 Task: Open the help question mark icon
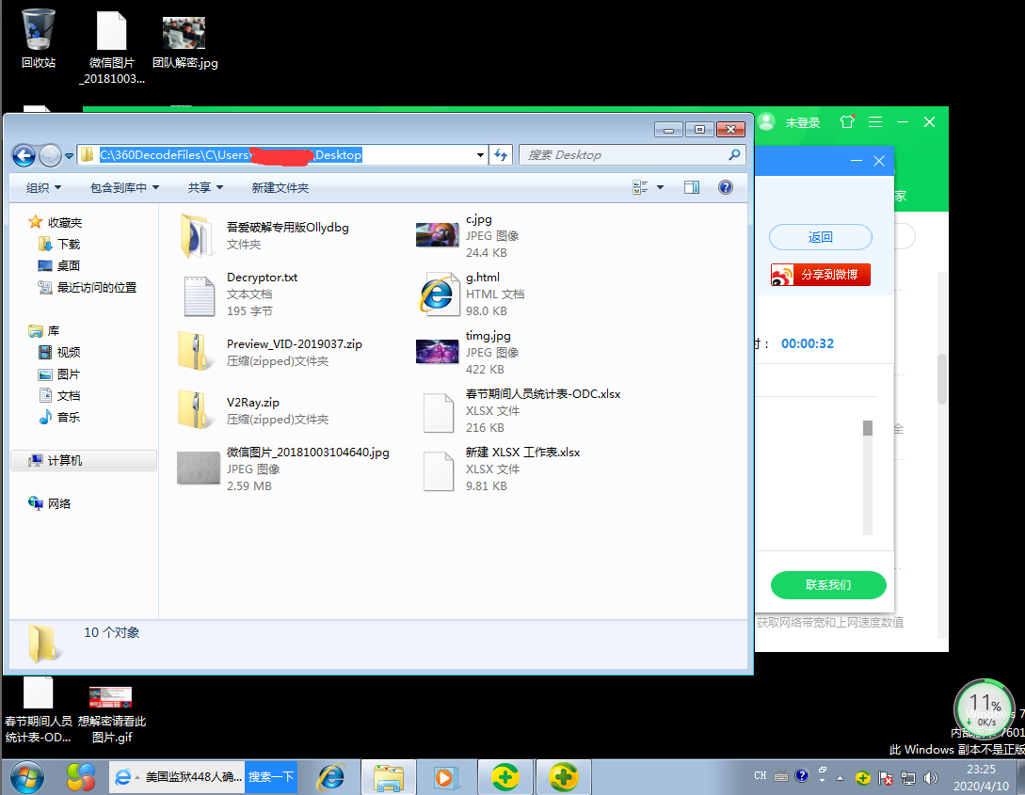[725, 187]
